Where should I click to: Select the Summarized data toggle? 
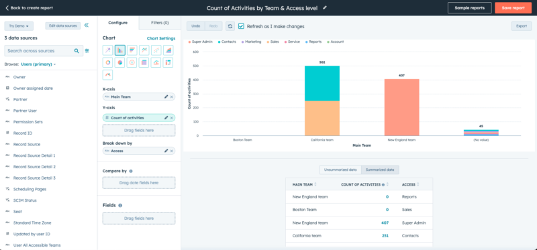pyautogui.click(x=380, y=170)
